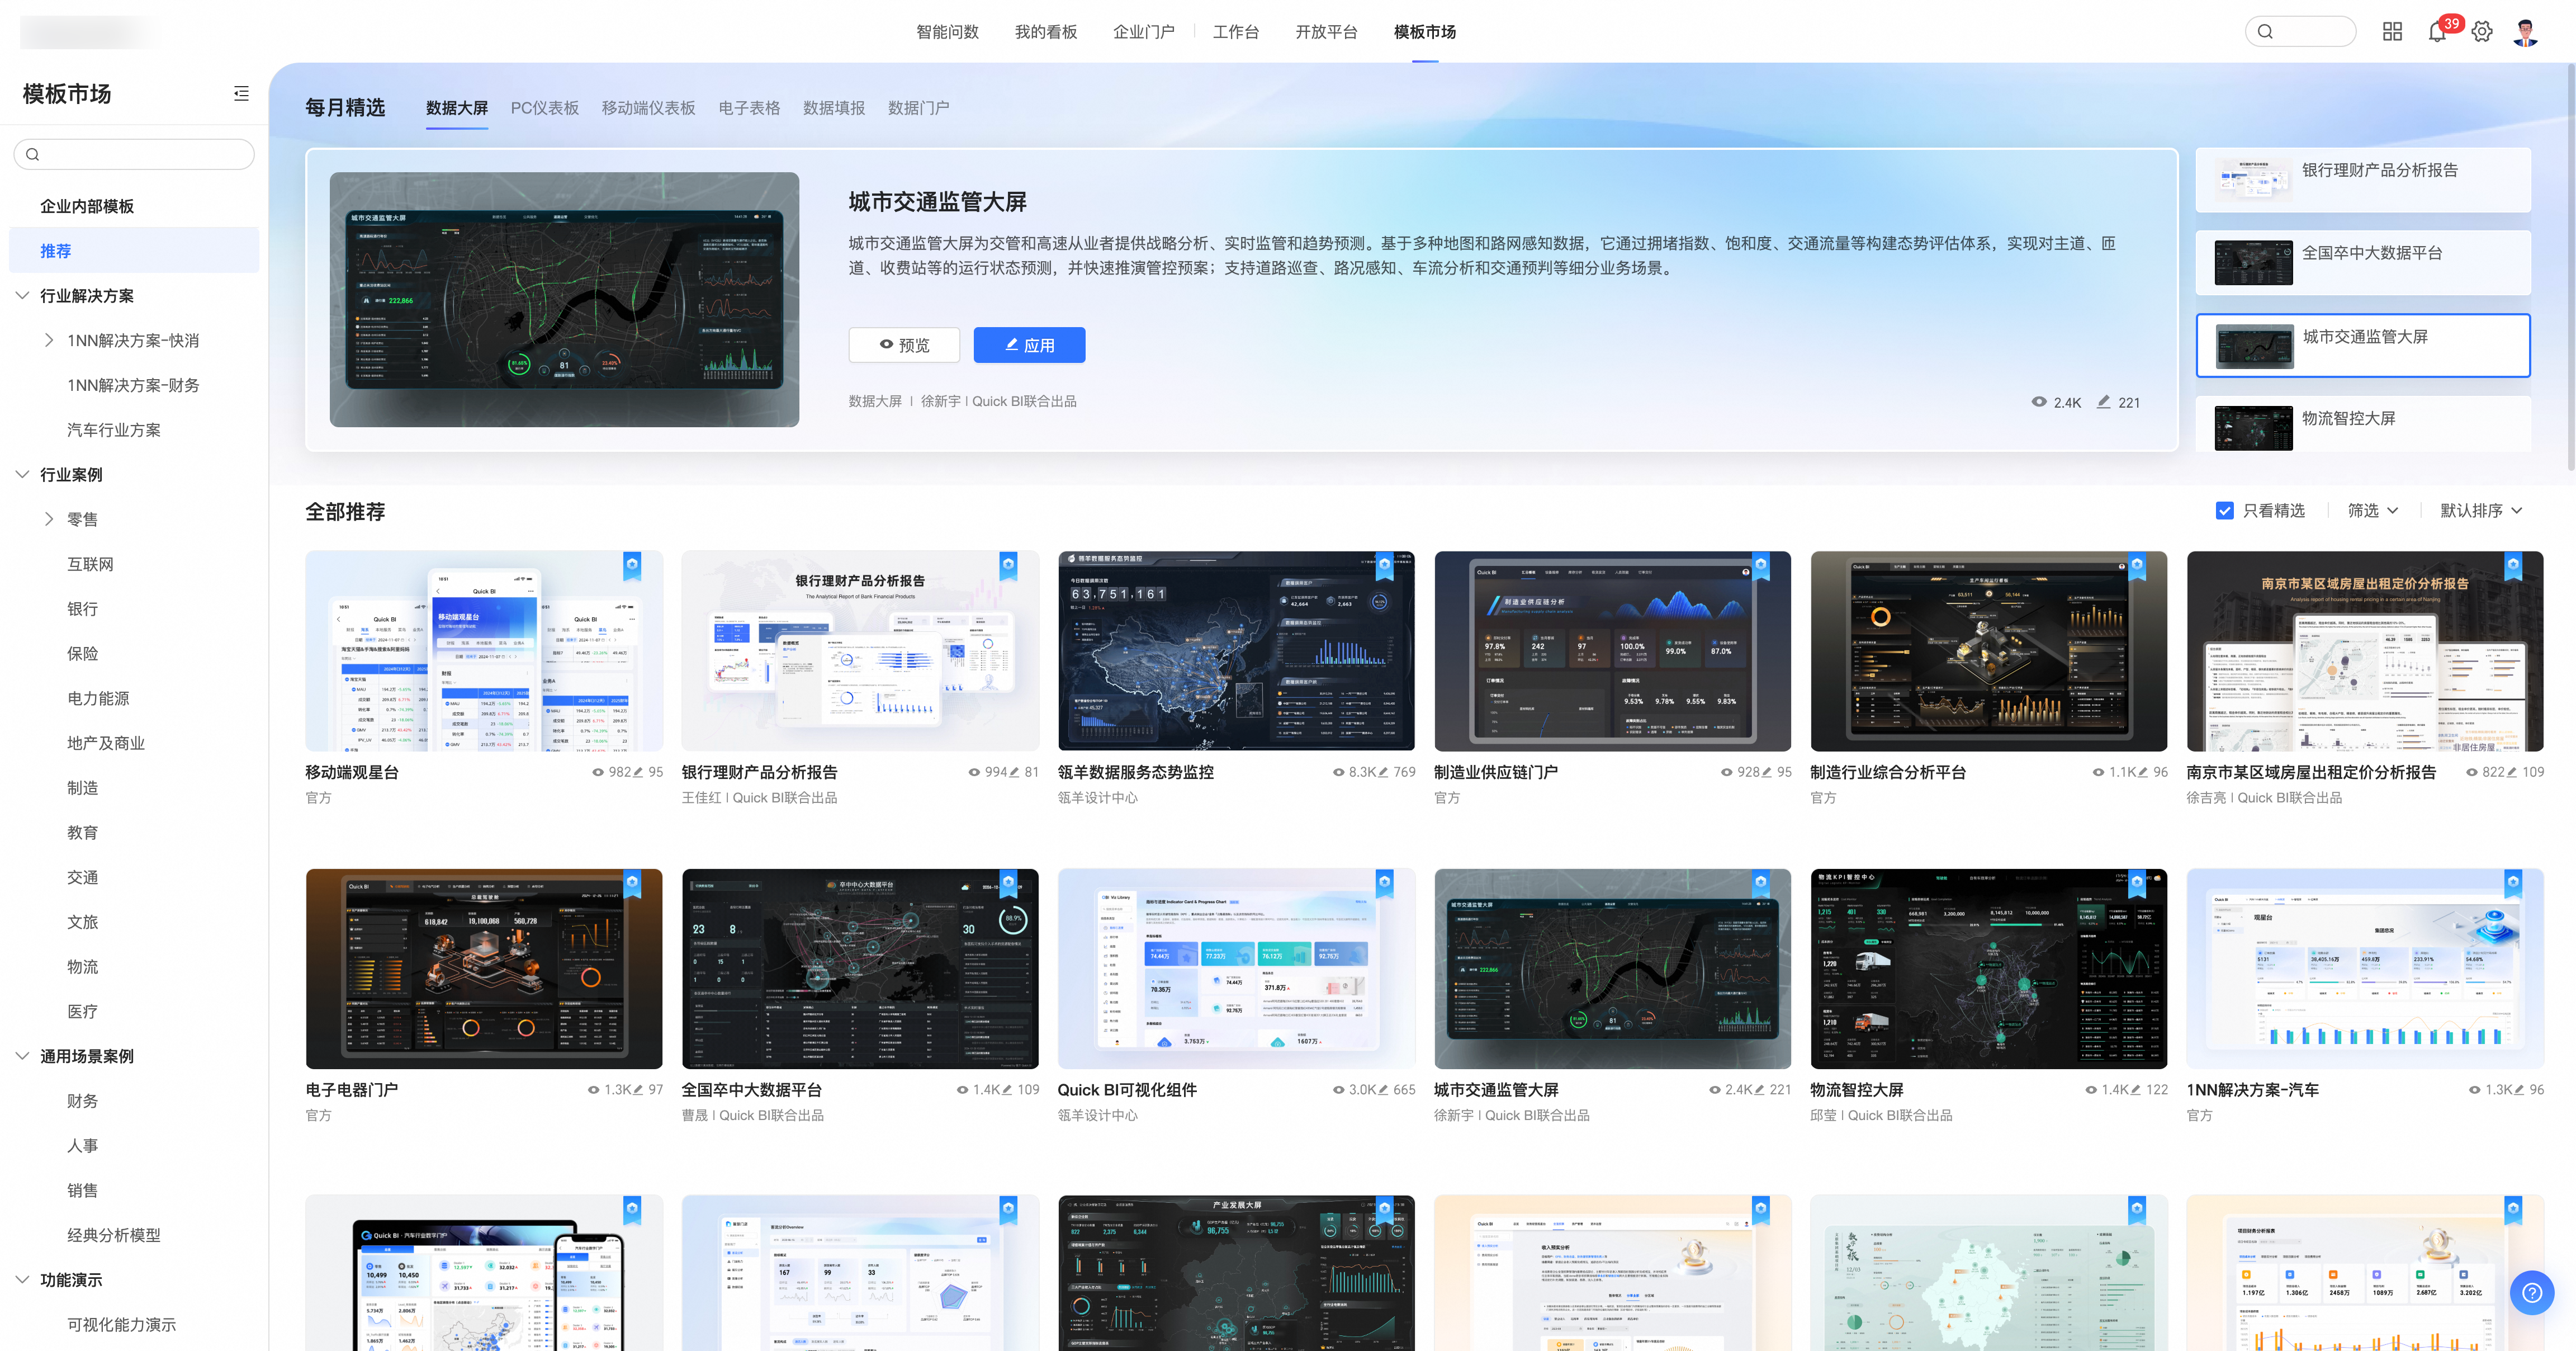Open the help question-mark floating button
The image size is (2576, 1351).
tap(2532, 1293)
